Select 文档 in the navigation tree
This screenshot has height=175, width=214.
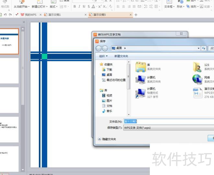(x=107, y=106)
